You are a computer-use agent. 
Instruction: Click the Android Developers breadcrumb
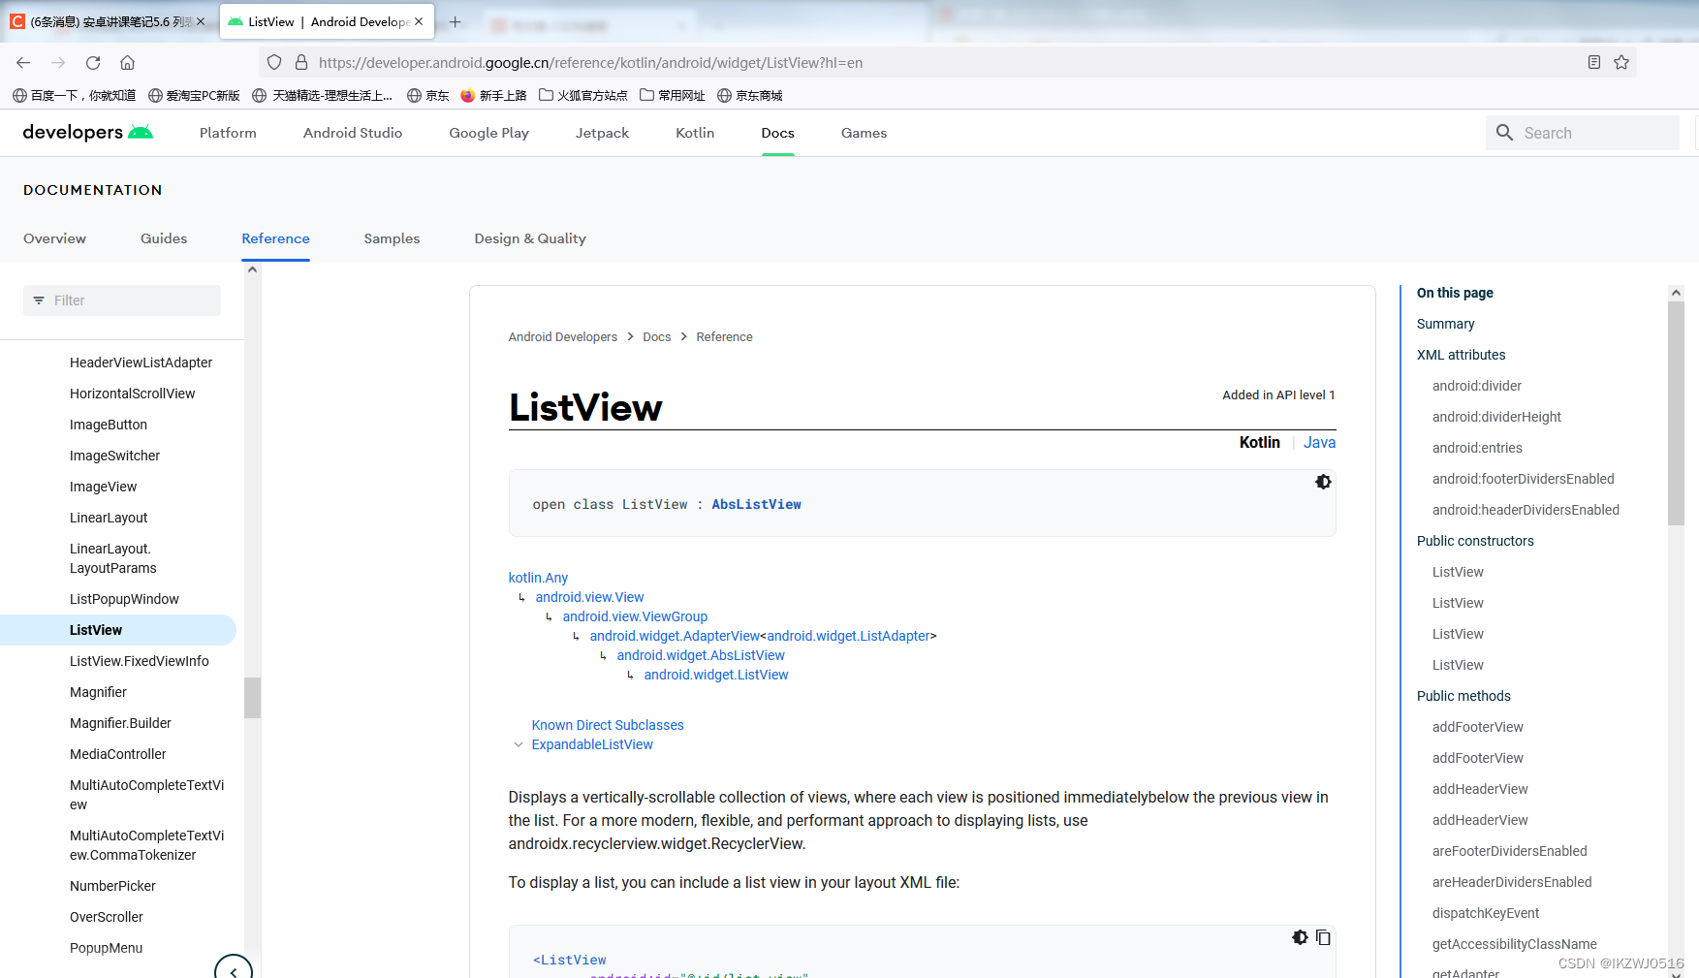(x=562, y=337)
